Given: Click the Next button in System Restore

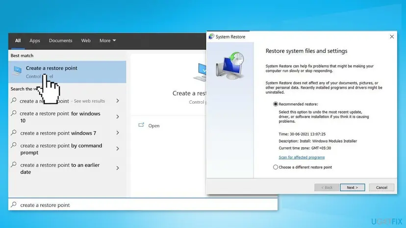Looking at the screenshot, I should coord(352,187).
